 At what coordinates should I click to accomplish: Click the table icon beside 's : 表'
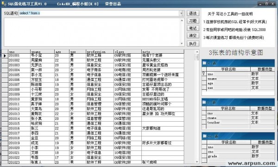click(204, 63)
